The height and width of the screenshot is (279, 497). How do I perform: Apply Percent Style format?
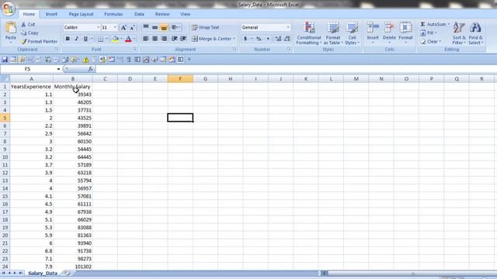click(x=259, y=39)
